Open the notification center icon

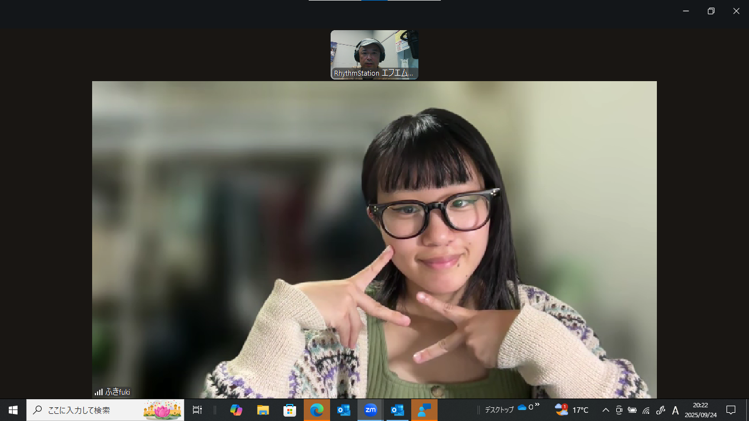click(x=731, y=410)
